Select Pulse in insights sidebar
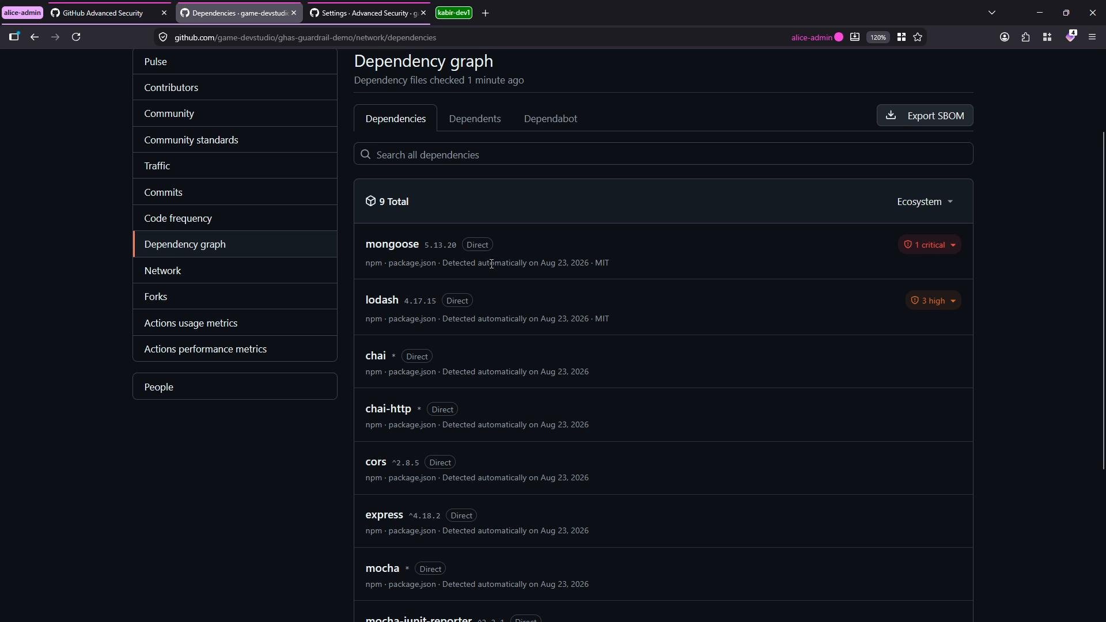This screenshot has height=622, width=1106. click(x=235, y=62)
